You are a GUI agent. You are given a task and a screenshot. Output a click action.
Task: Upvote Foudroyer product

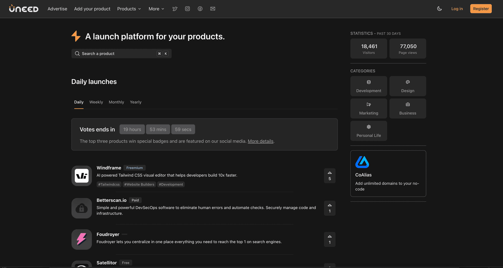tap(330, 239)
